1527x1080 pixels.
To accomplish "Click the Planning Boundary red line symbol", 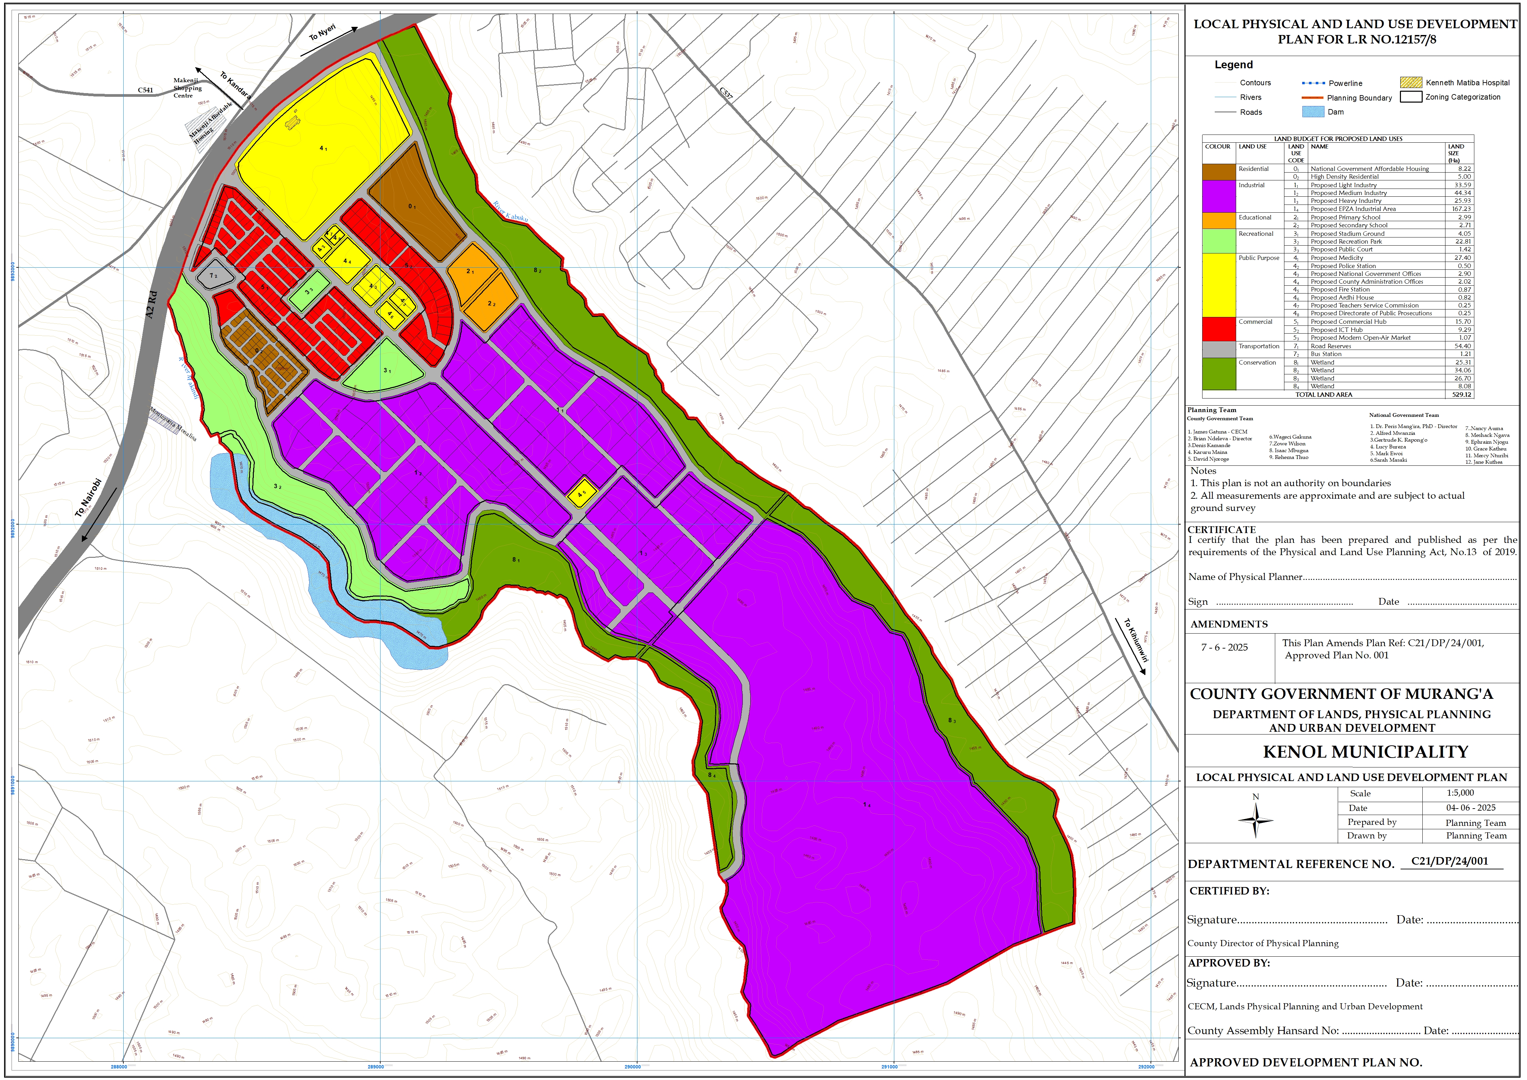I will [x=1312, y=98].
